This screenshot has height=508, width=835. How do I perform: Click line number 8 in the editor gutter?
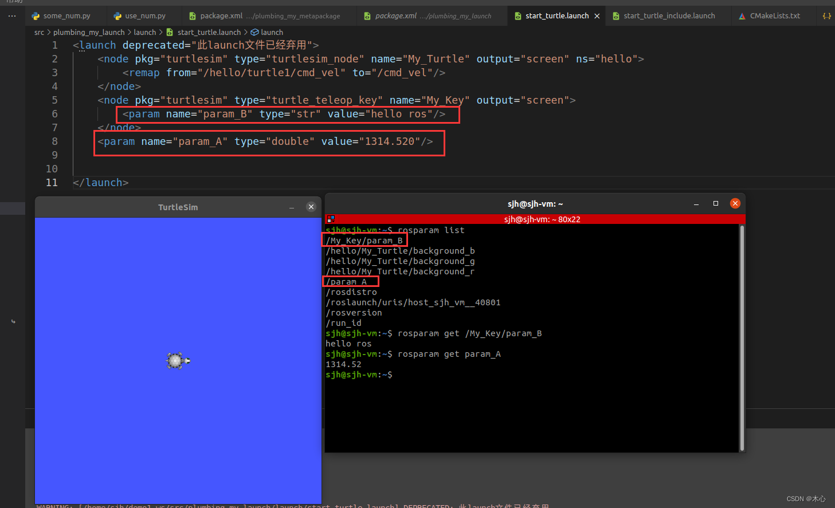coord(55,141)
